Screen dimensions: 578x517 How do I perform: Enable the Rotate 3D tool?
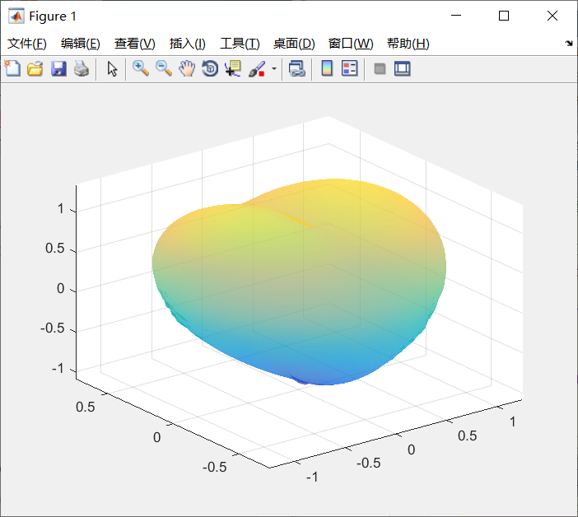[210, 68]
